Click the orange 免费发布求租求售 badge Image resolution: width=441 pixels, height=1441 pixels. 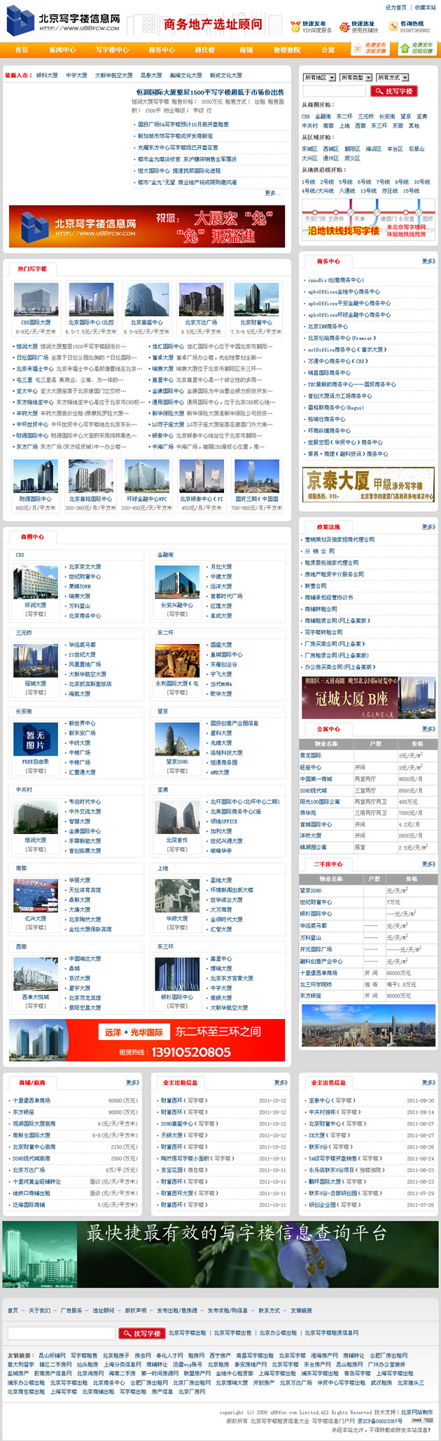tap(371, 48)
